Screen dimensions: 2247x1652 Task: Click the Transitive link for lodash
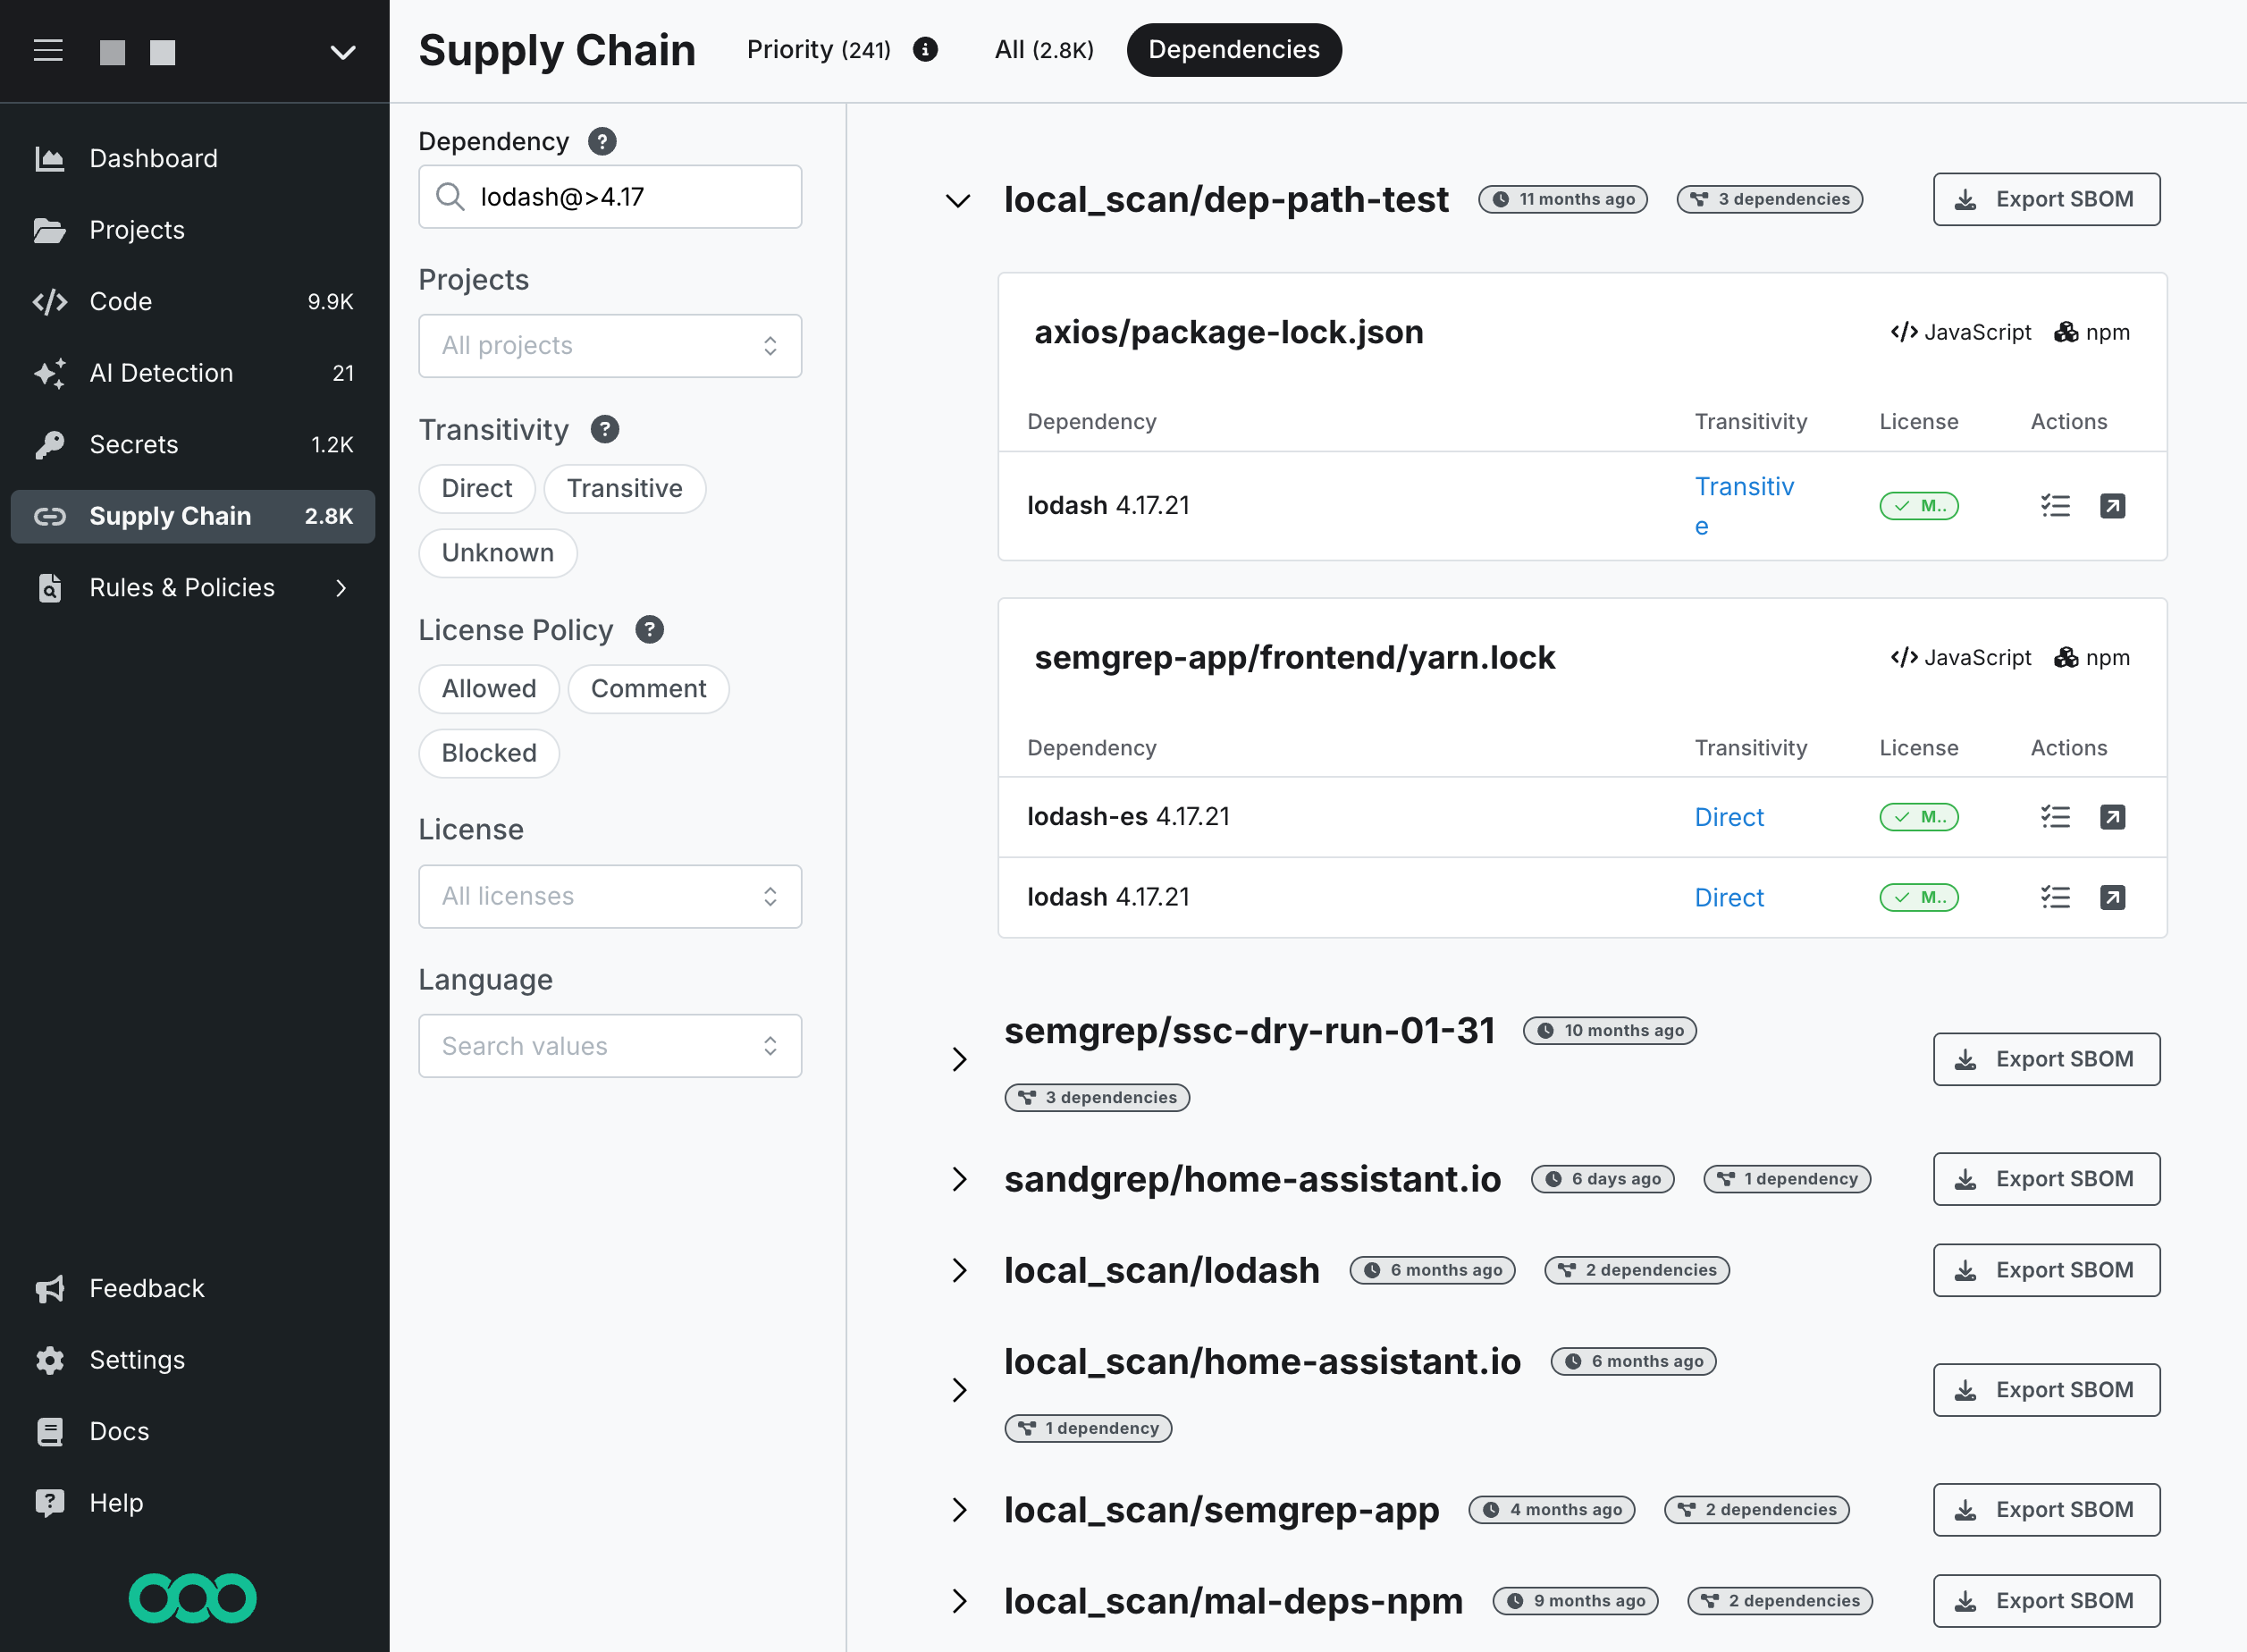(x=1746, y=505)
